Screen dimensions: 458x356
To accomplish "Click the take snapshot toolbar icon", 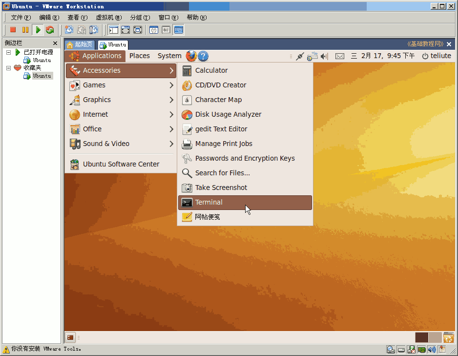I will 69,30.
